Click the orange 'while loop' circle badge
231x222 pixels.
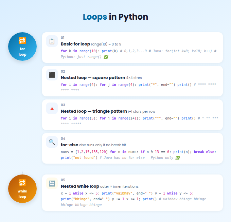point(22,189)
